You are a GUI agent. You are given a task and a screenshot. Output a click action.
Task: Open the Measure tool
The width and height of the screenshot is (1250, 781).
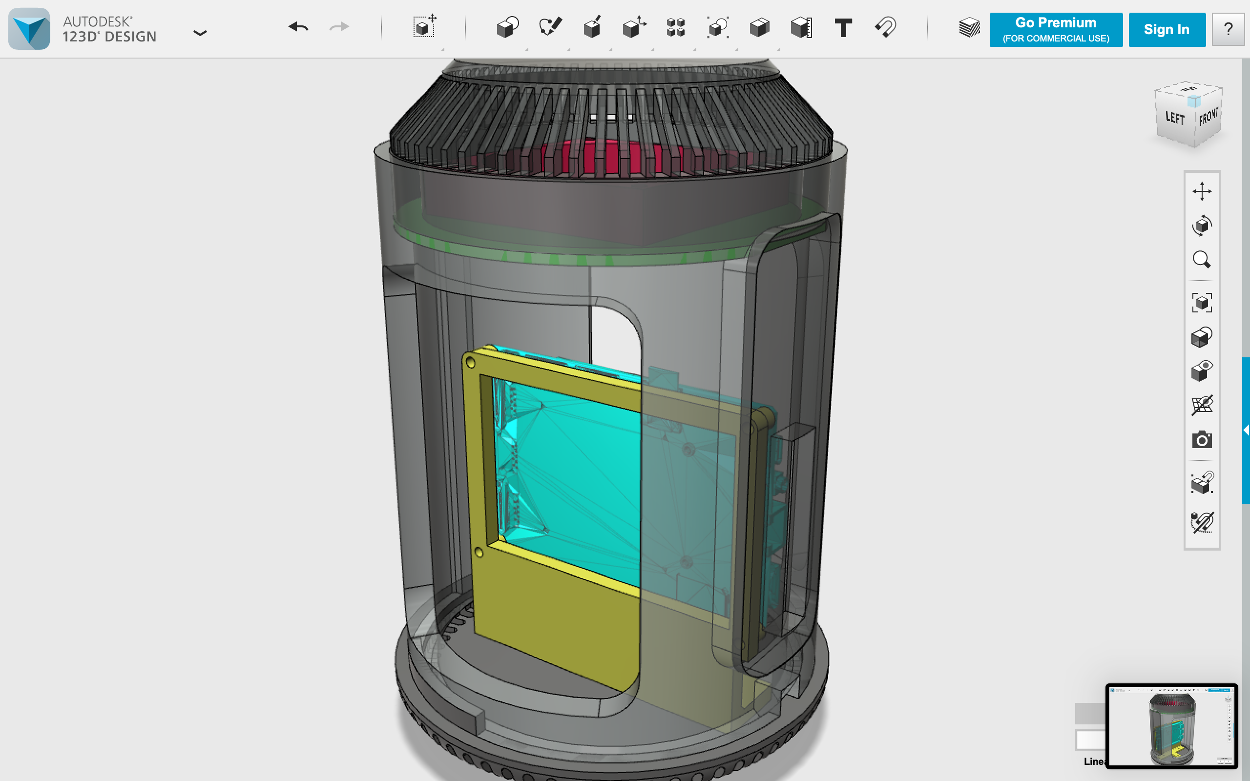[x=801, y=27]
